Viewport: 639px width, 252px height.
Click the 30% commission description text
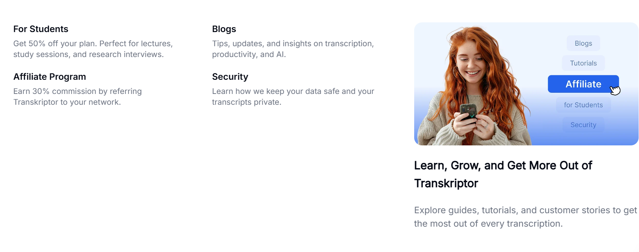[78, 97]
